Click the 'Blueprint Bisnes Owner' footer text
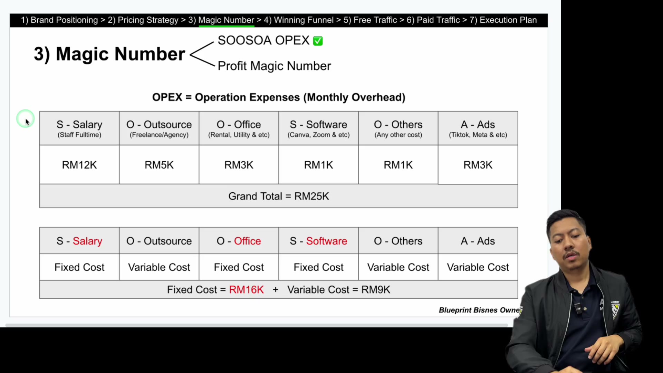663x373 pixels. 480,310
